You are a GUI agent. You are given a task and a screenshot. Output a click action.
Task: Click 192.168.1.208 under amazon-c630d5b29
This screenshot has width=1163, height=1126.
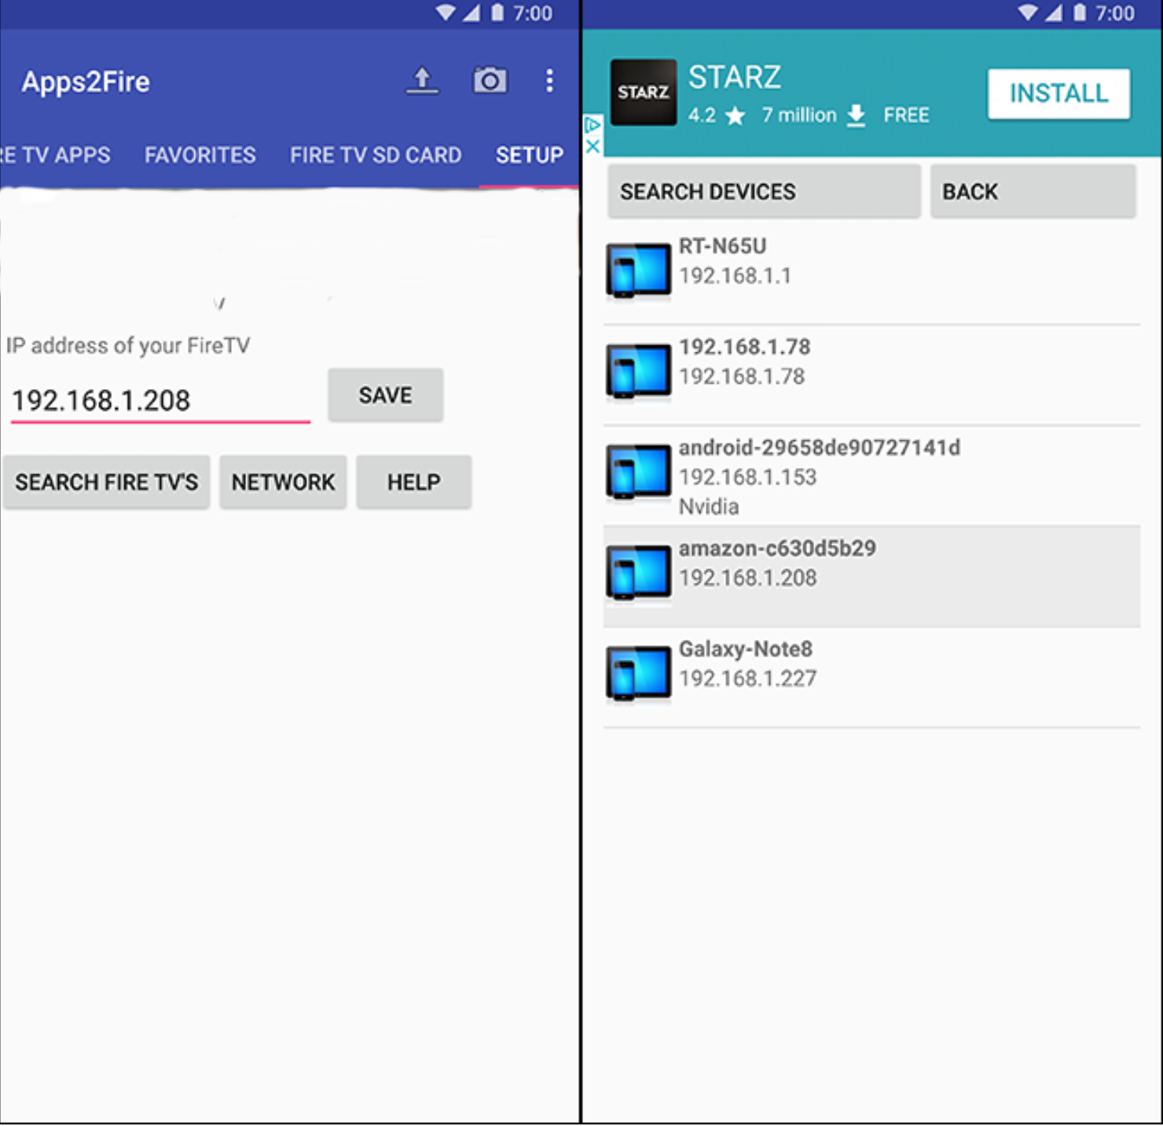point(748,578)
